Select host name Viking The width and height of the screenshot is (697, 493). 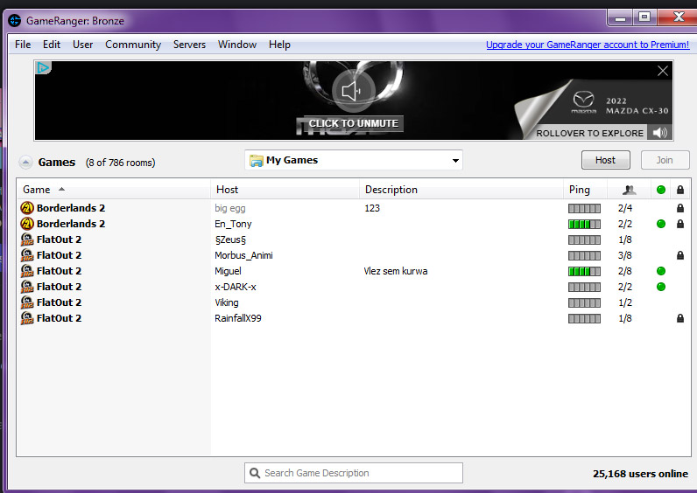tap(226, 302)
